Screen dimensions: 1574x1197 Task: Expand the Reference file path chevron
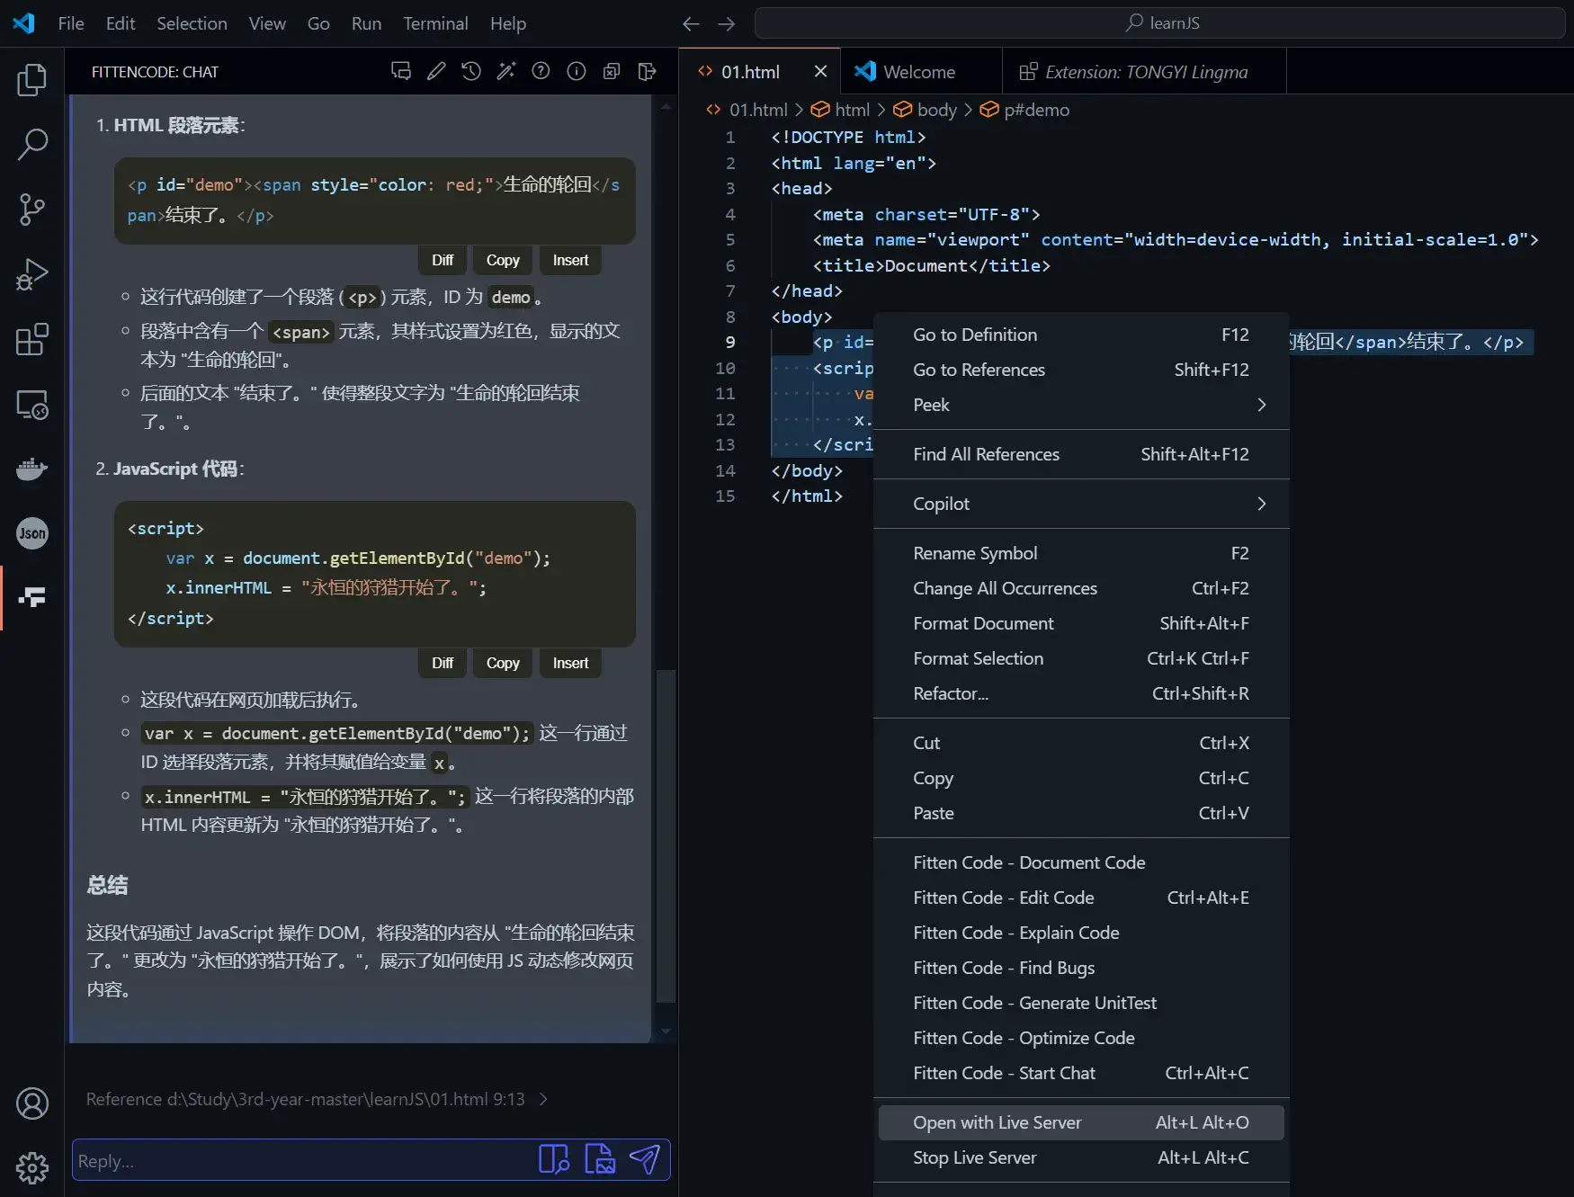click(x=543, y=1099)
